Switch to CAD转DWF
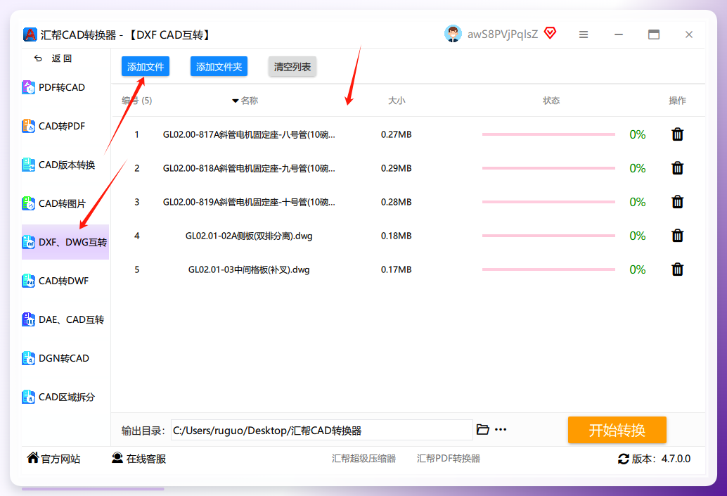727x496 pixels. coord(56,281)
